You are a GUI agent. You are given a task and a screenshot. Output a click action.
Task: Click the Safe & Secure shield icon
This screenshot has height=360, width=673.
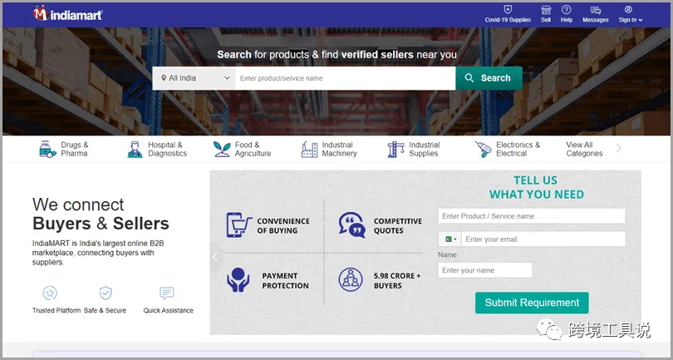[106, 293]
